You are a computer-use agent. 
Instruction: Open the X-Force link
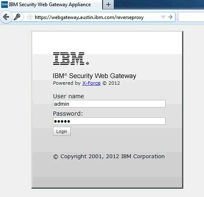tap(91, 83)
